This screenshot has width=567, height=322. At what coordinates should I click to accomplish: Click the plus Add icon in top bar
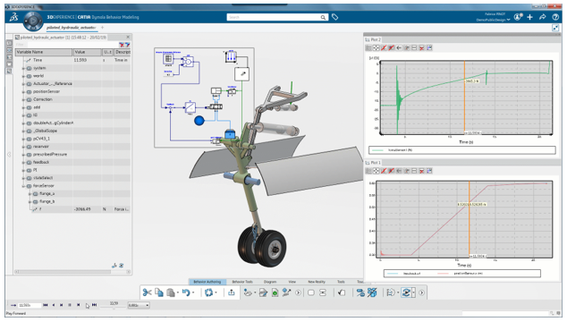(529, 17)
